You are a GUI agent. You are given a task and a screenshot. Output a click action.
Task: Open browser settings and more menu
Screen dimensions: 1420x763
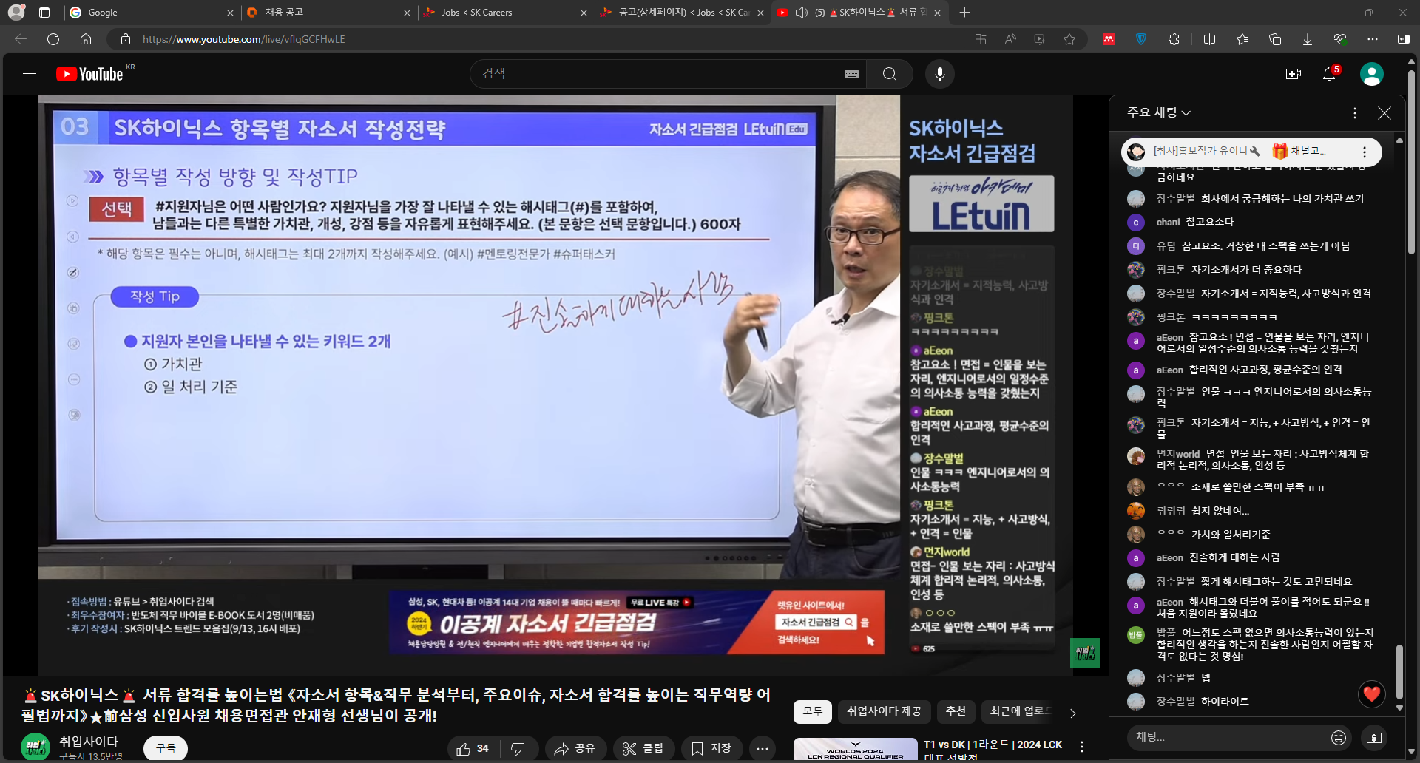(x=1373, y=39)
